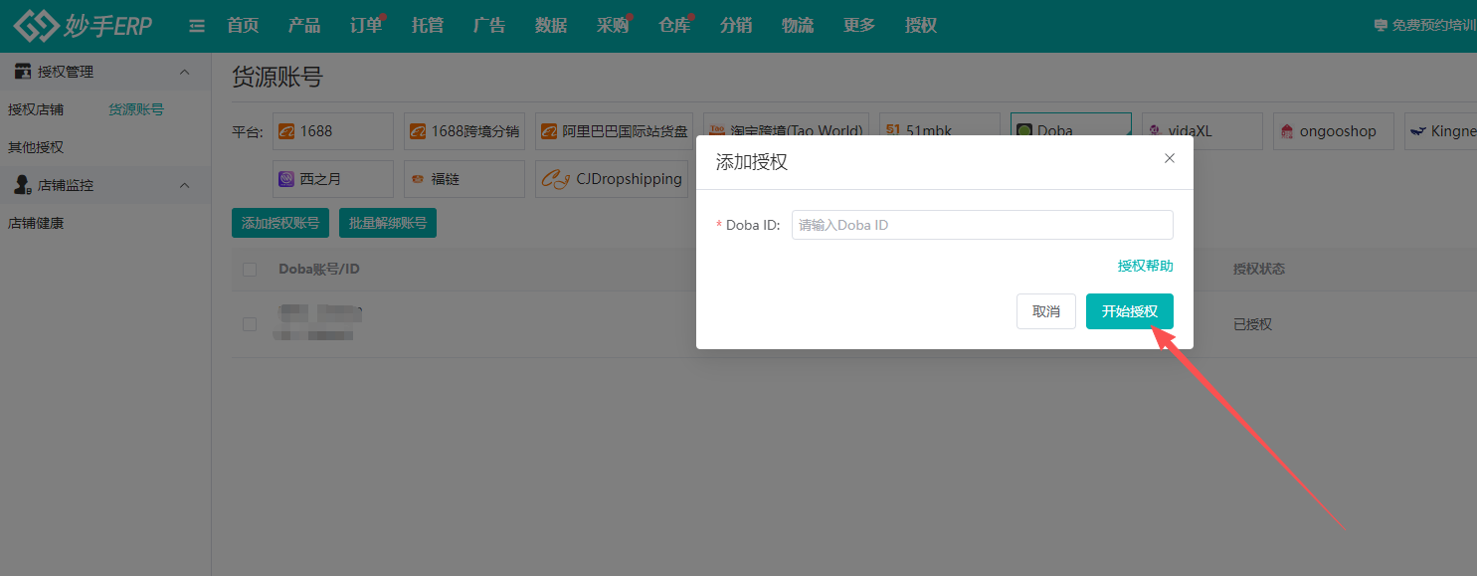Select the 1688跨境分销 platform tab

pyautogui.click(x=464, y=131)
